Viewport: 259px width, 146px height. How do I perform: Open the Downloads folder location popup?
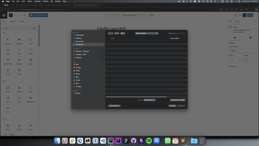tap(147, 33)
